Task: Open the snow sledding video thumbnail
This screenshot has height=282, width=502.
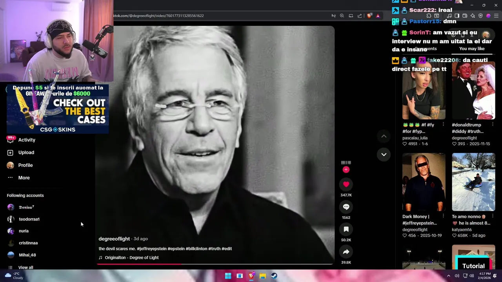Action: (473, 182)
